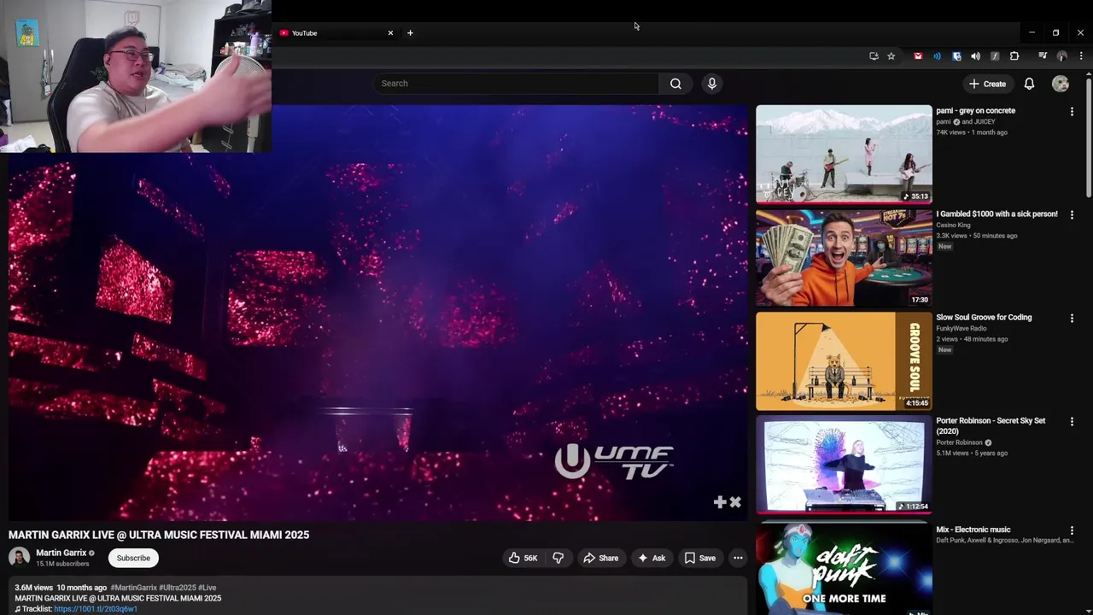The width and height of the screenshot is (1093, 615).
Task: Open options for Porter Robinson Secret Sky Set
Action: click(1072, 421)
